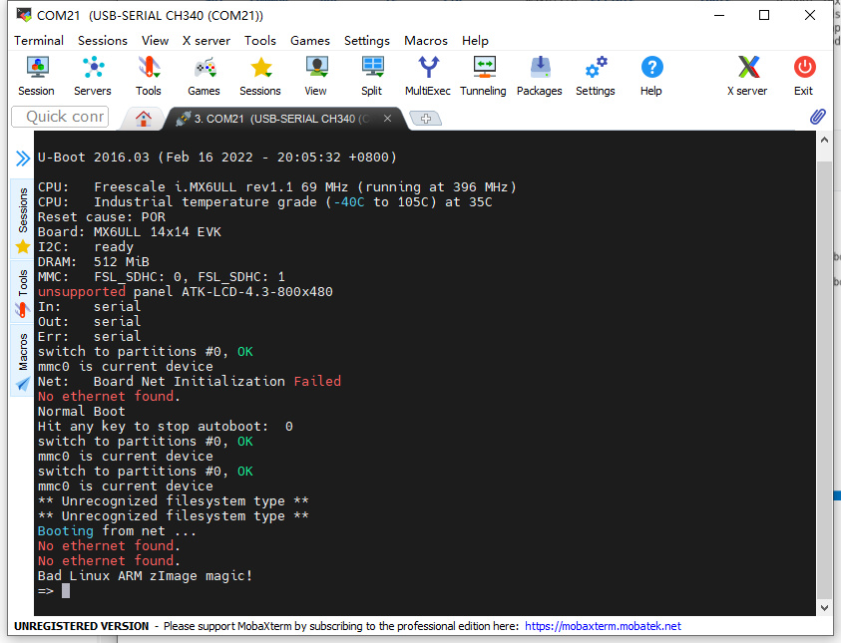Click the terminal scrollbar down arrow
The width and height of the screenshot is (841, 643).
824,608
